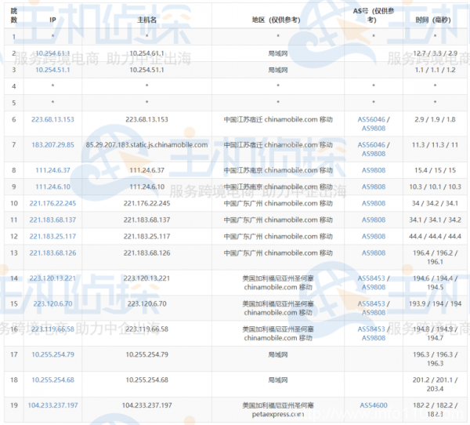470x425 pixels.
Task: Click IP address 223.68.13.153 link
Action: 52,119
